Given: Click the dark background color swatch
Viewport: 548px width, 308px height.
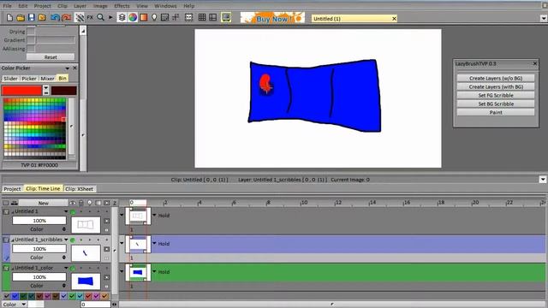Looking at the screenshot, I should pos(63,91).
